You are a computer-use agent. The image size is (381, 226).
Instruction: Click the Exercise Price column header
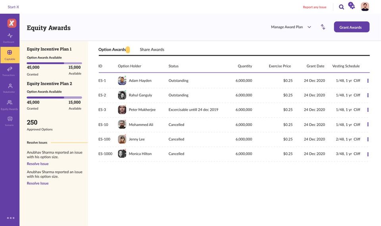pyautogui.click(x=280, y=66)
